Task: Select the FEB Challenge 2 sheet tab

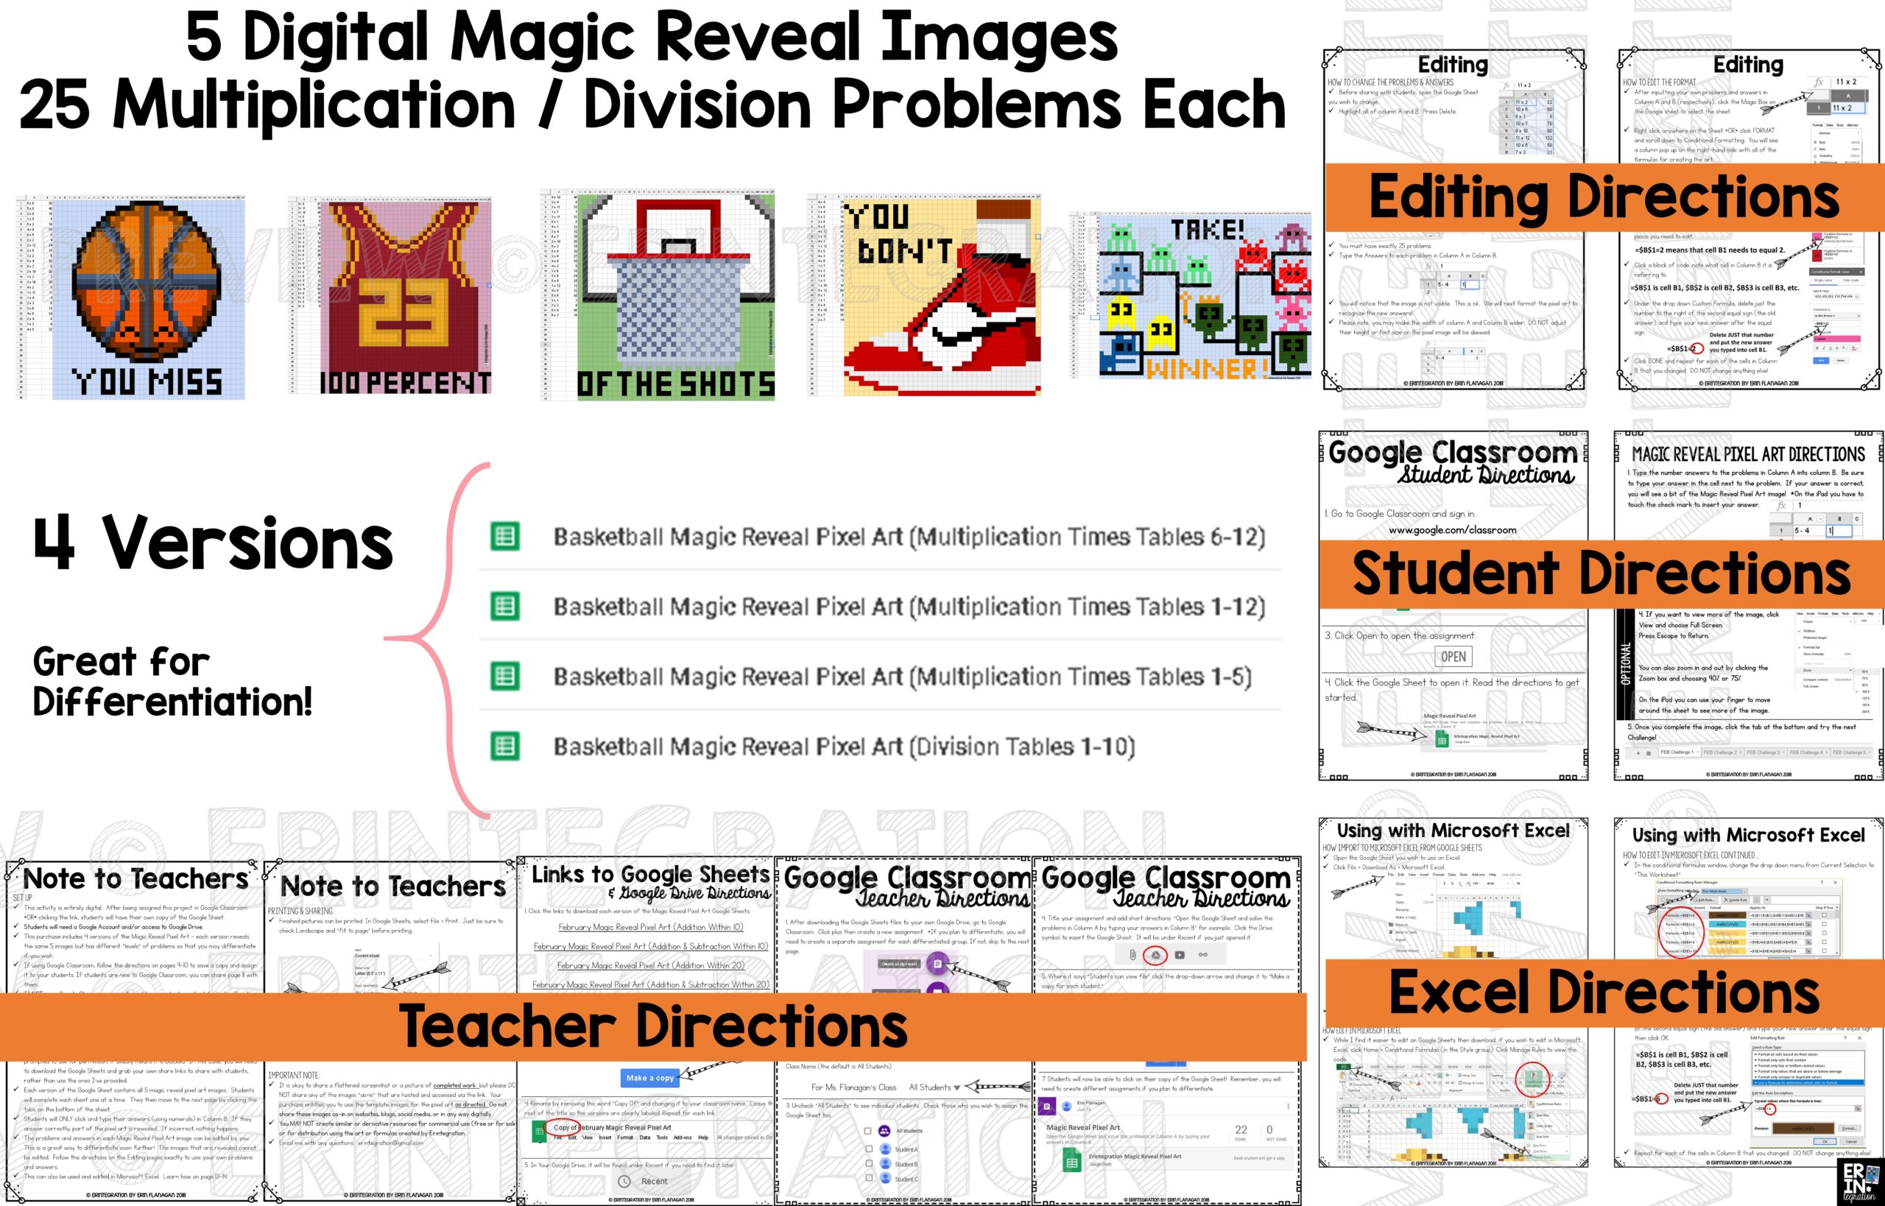Action: click(1723, 752)
